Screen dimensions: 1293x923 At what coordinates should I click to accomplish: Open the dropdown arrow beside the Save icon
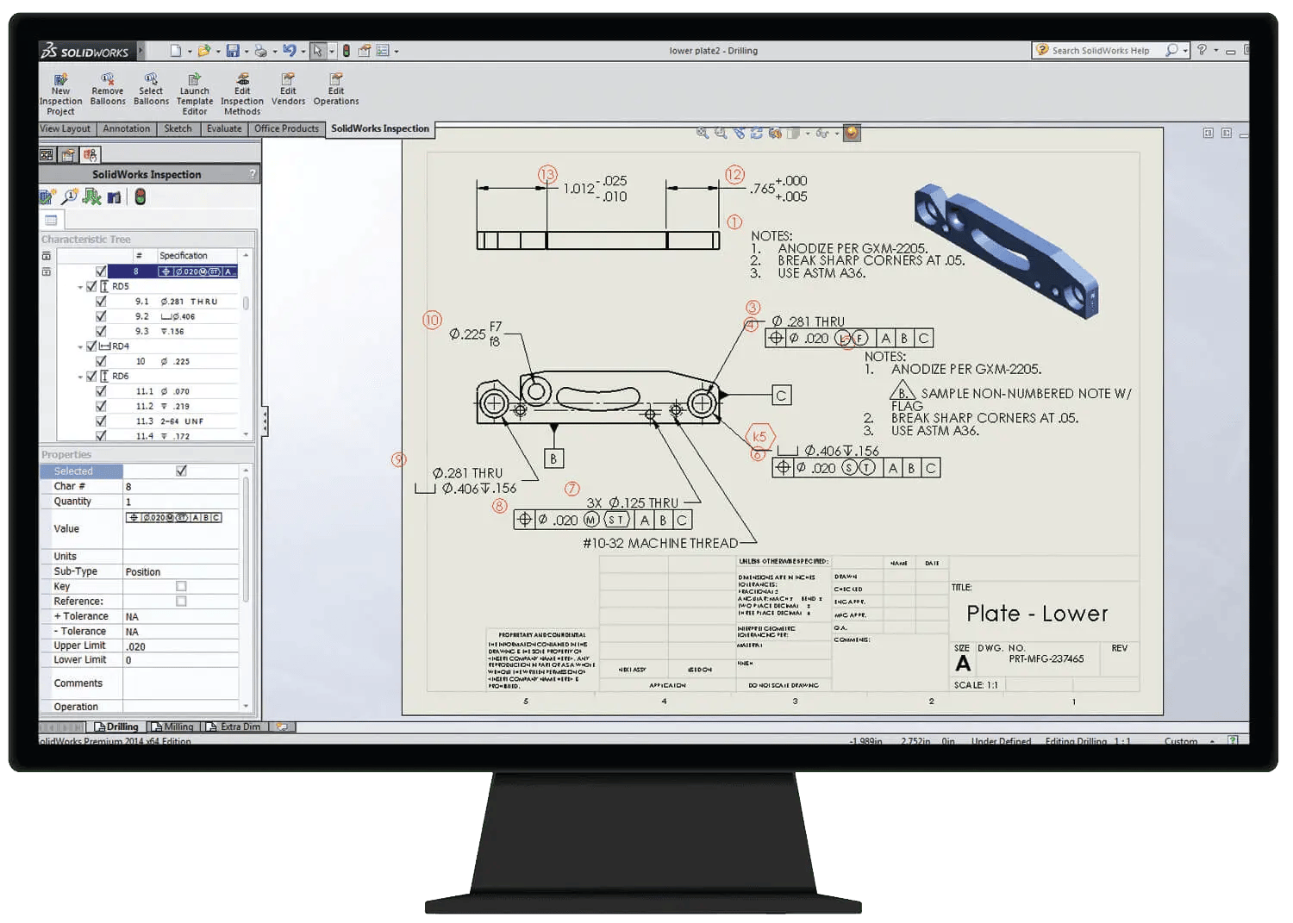coord(246,52)
